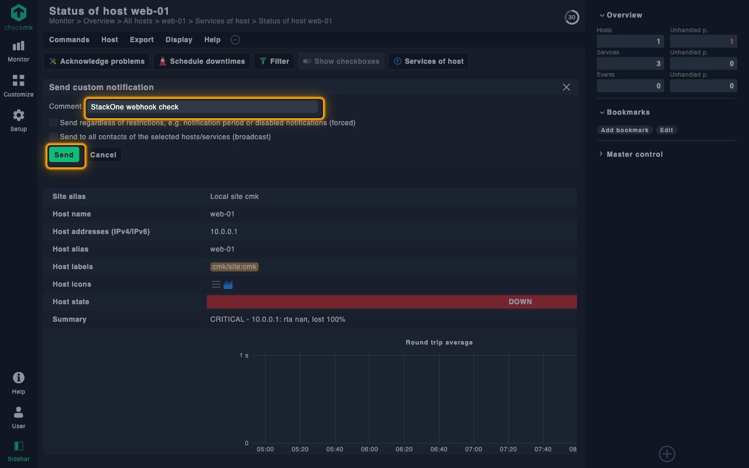Add a sidebar element with plus icon
The width and height of the screenshot is (749, 468).
pyautogui.click(x=667, y=453)
